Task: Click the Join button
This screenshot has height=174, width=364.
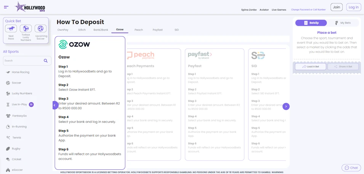Action: (337, 7)
